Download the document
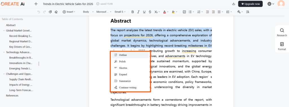The height and width of the screenshot is (107, 289). pyautogui.click(x=234, y=4)
